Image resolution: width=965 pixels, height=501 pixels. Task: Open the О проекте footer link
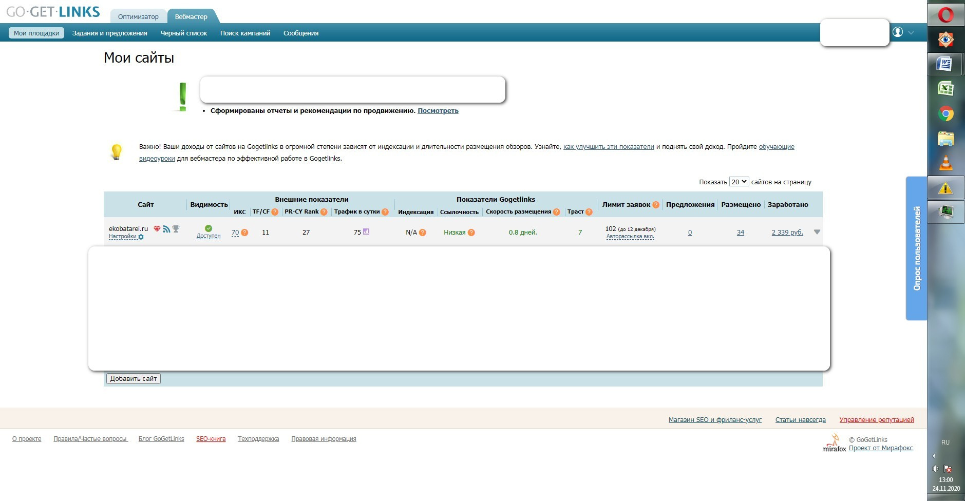pos(27,439)
